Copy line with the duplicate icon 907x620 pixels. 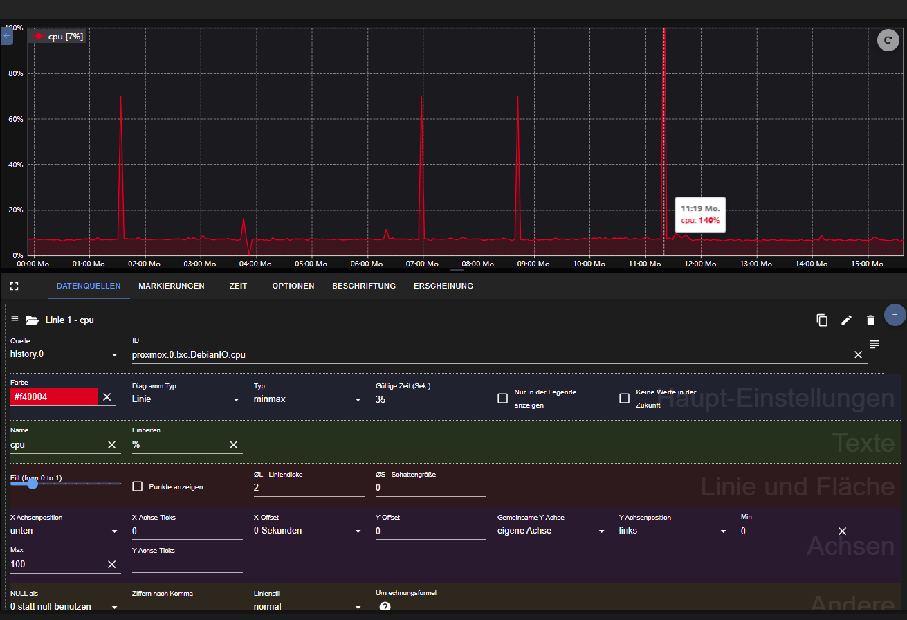click(822, 320)
